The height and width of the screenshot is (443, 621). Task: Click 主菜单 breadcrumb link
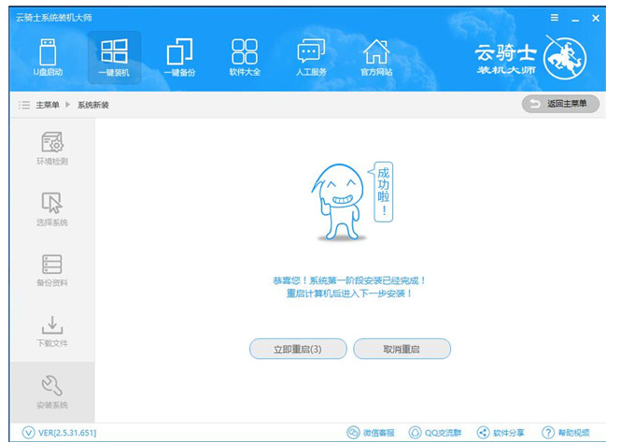coord(47,105)
